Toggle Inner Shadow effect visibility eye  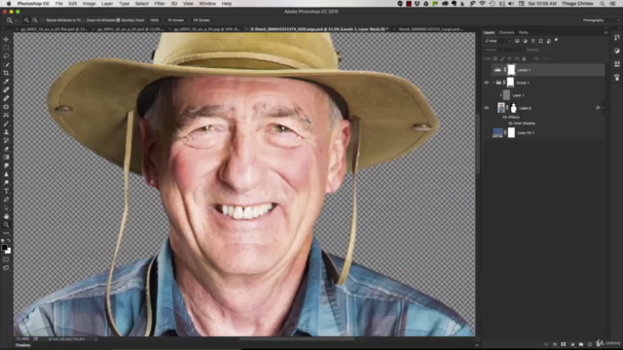click(x=510, y=123)
